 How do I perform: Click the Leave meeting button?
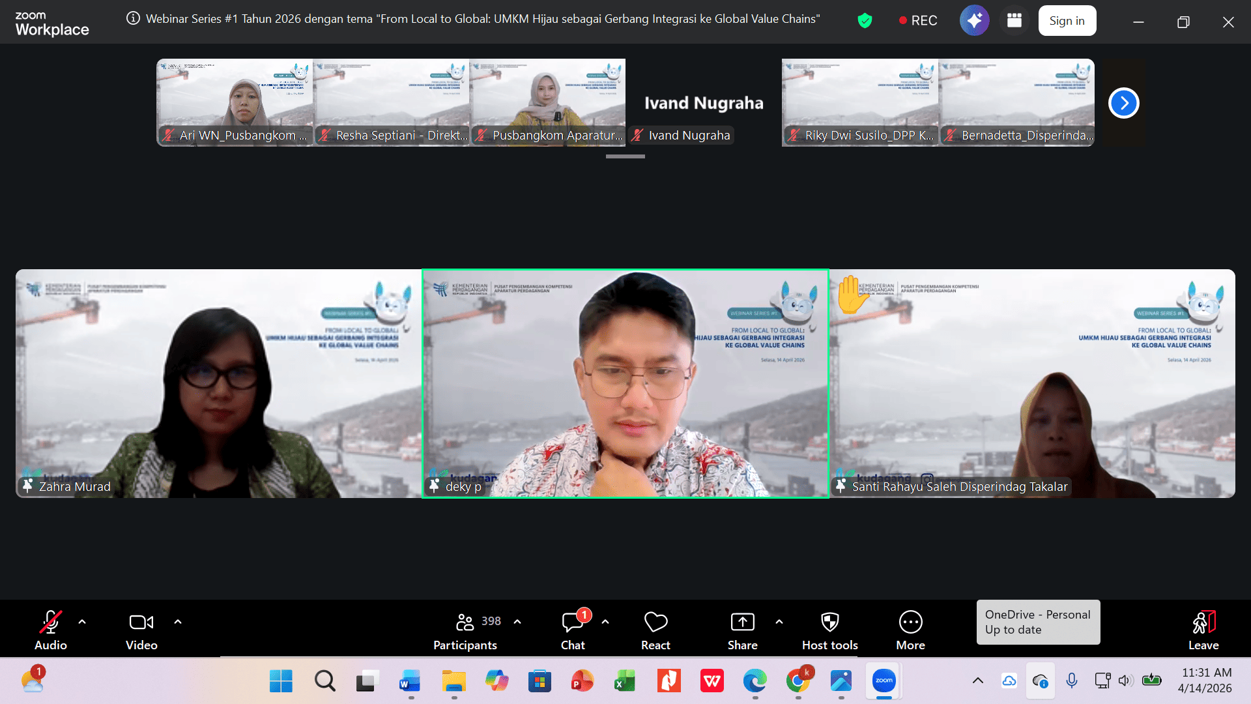pos(1203,630)
